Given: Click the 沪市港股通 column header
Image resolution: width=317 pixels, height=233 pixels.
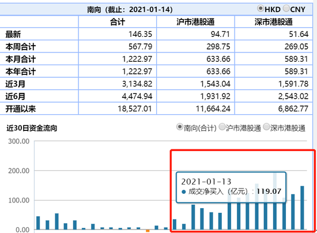Looking at the screenshot, I should click(x=195, y=22).
